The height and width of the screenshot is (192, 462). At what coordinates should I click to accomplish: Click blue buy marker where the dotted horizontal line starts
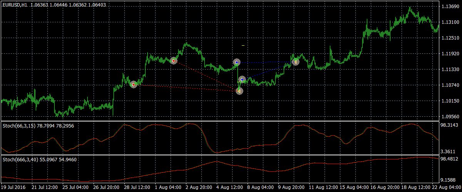pyautogui.click(x=237, y=62)
